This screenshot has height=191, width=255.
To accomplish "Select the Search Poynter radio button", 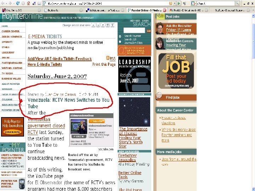I will pos(120,36).
